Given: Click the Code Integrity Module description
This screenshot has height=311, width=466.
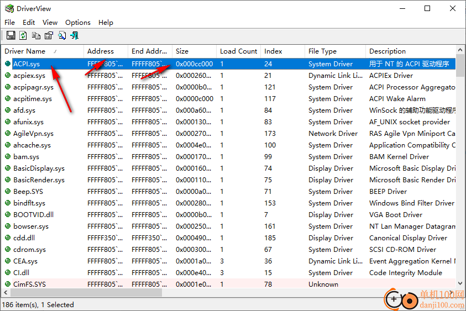Looking at the screenshot, I should [405, 273].
